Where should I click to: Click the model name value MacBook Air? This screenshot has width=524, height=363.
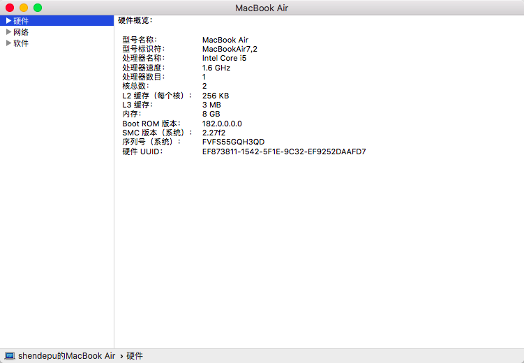225,40
